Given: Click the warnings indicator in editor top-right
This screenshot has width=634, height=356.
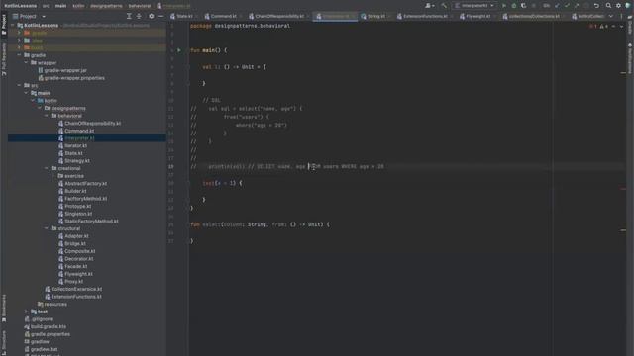Looking at the screenshot, I should pos(604,27).
